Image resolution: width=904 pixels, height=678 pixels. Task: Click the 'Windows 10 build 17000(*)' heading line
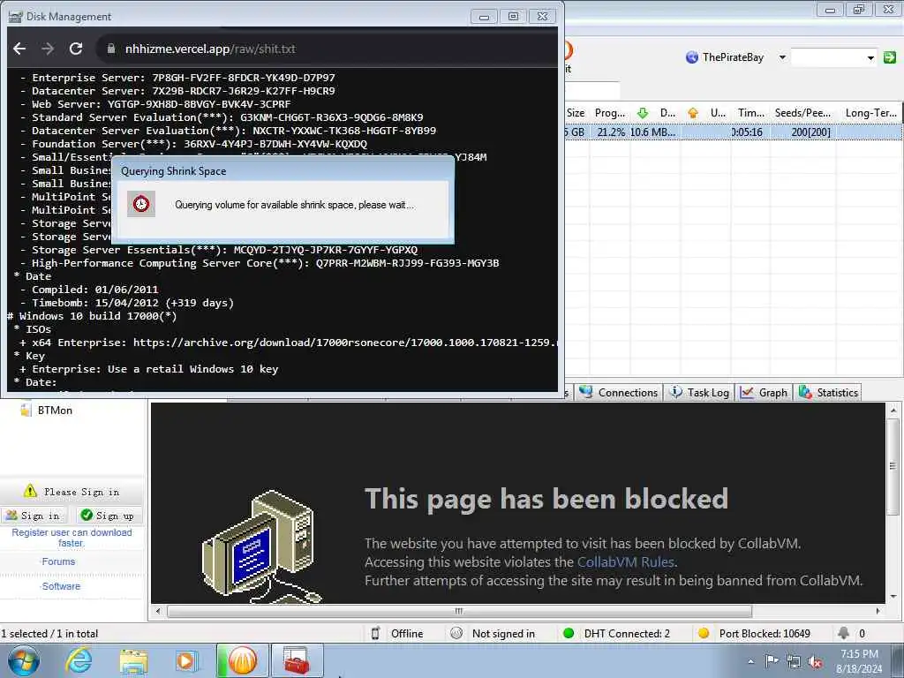click(92, 316)
